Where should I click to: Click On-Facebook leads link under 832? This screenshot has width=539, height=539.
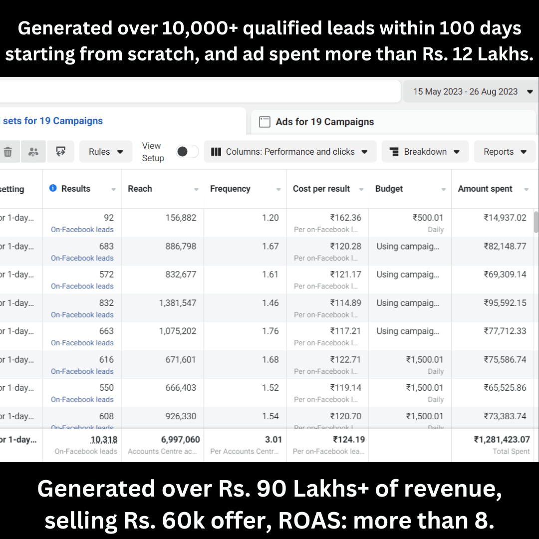coord(82,315)
